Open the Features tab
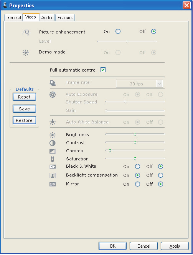The width and height of the screenshot is (193, 255). pos(65,18)
